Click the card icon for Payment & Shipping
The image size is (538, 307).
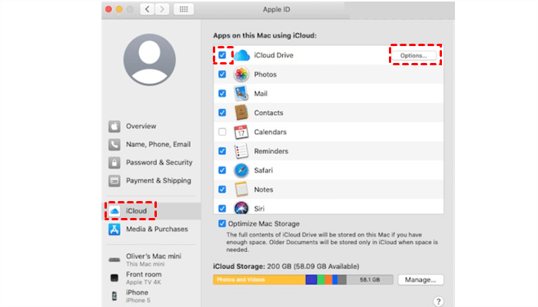[x=115, y=181]
